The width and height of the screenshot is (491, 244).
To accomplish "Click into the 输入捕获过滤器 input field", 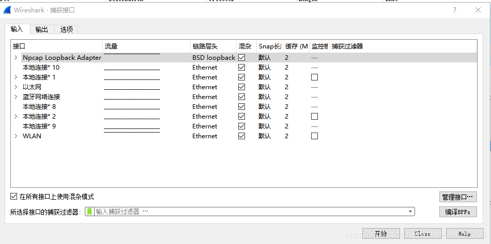I will pos(251,212).
